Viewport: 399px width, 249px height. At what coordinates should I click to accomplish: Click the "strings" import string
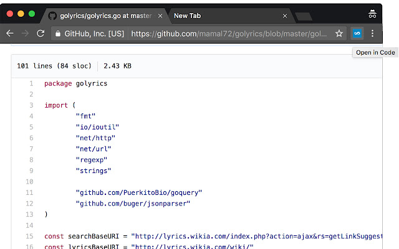pos(94,171)
